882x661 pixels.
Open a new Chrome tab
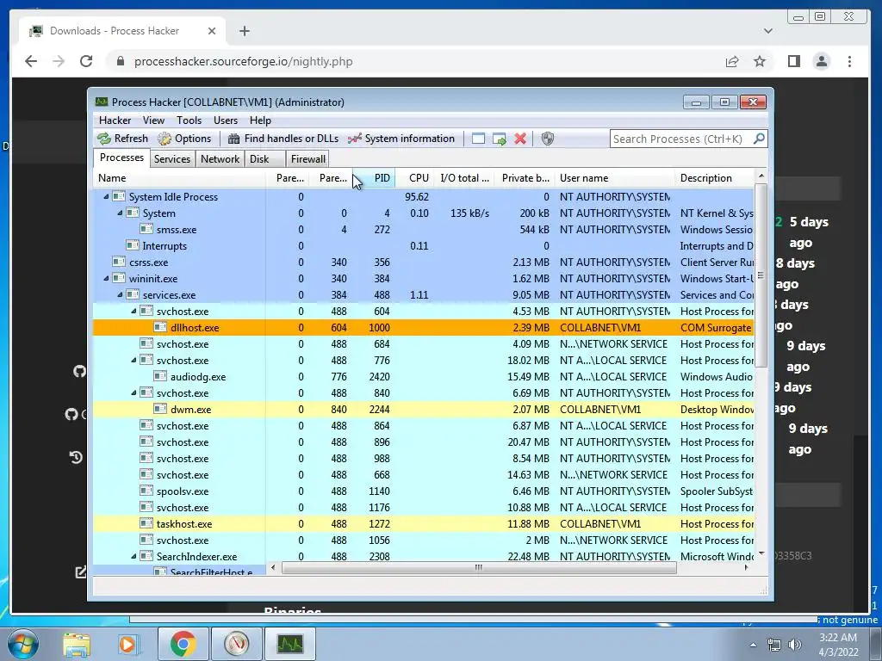244,31
